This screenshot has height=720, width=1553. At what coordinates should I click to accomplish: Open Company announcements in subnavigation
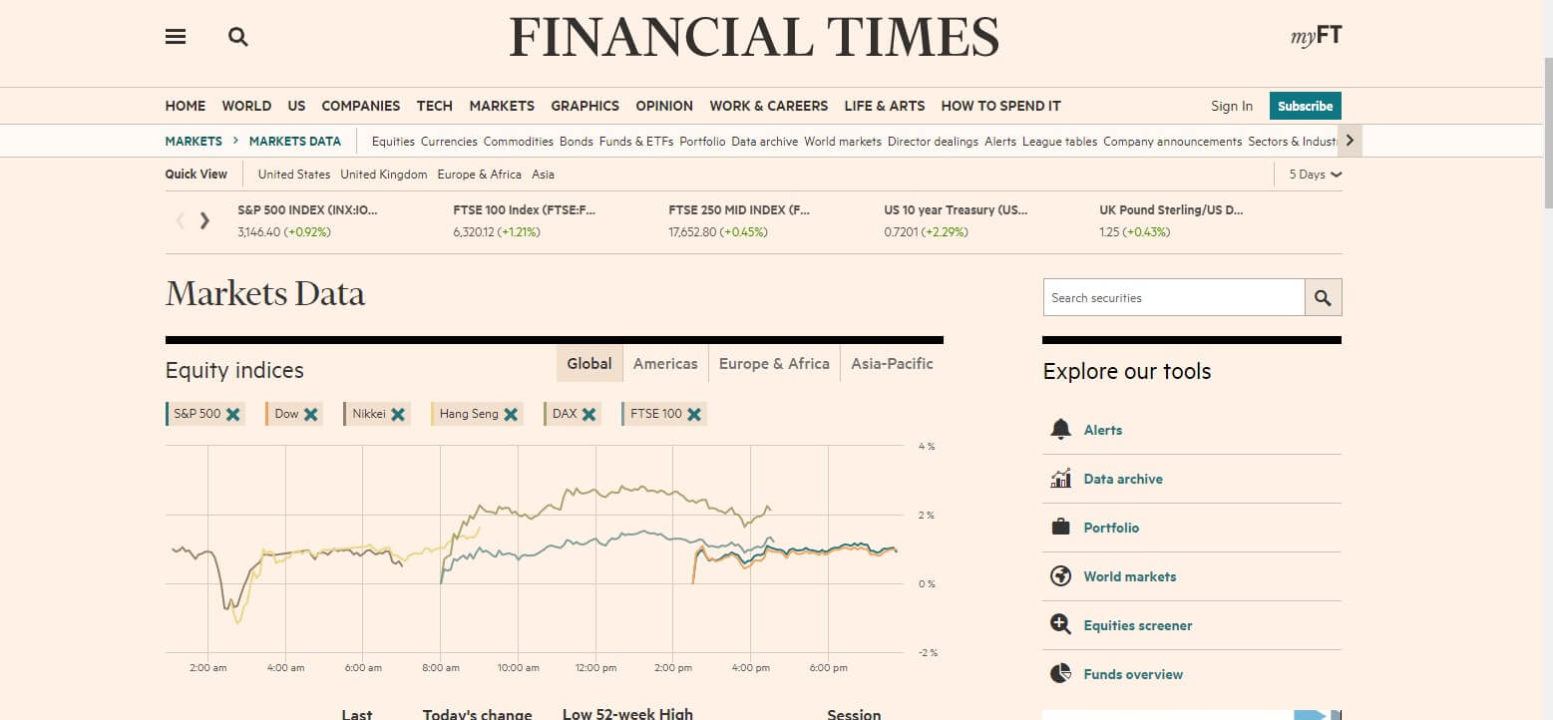click(1173, 142)
